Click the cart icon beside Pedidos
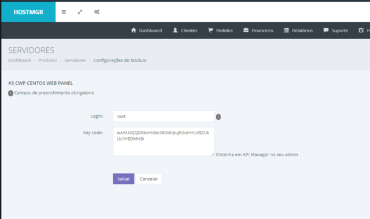 210,30
